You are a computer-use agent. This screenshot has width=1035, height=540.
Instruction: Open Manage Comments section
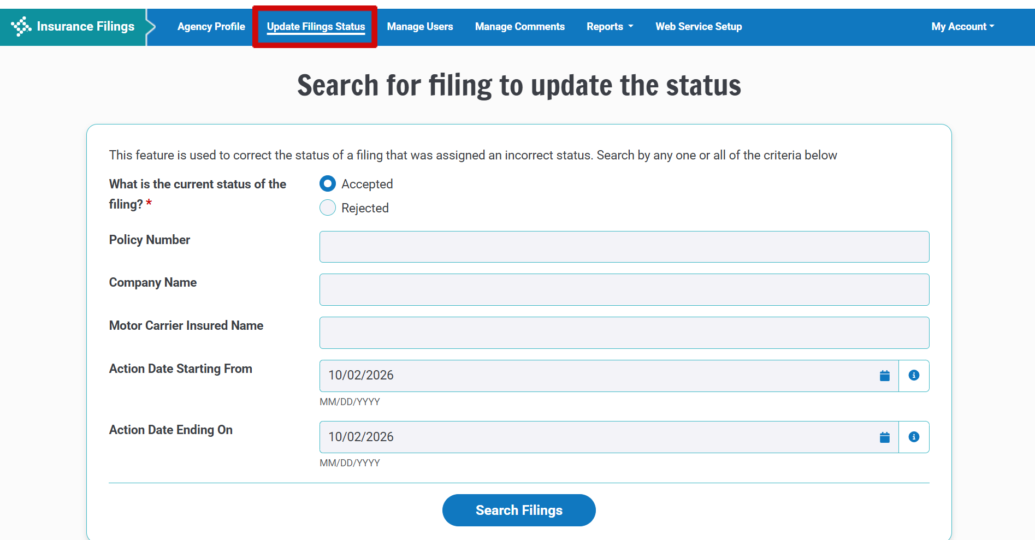(520, 27)
